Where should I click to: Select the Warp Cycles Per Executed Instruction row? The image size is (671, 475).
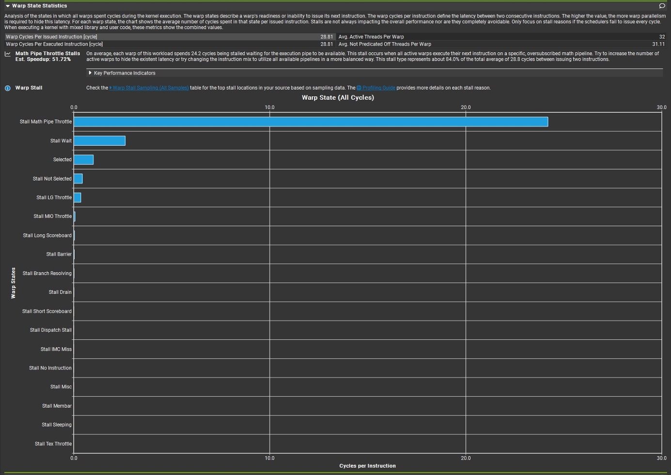(170, 44)
